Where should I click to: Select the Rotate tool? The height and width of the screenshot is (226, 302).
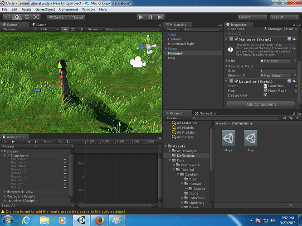tap(27, 17)
